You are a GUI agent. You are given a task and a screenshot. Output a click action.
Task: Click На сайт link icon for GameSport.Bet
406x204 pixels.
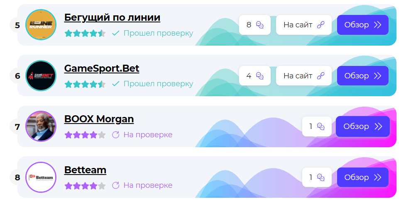[x=321, y=76]
